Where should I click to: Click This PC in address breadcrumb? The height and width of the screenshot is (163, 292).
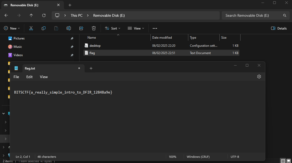click(x=77, y=15)
